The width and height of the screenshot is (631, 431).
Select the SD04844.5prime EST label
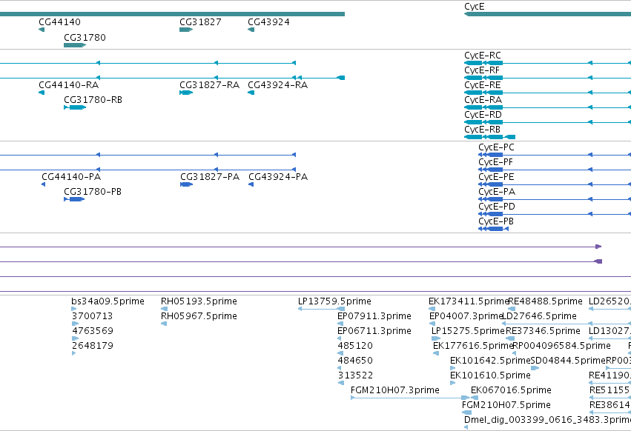[568, 361]
